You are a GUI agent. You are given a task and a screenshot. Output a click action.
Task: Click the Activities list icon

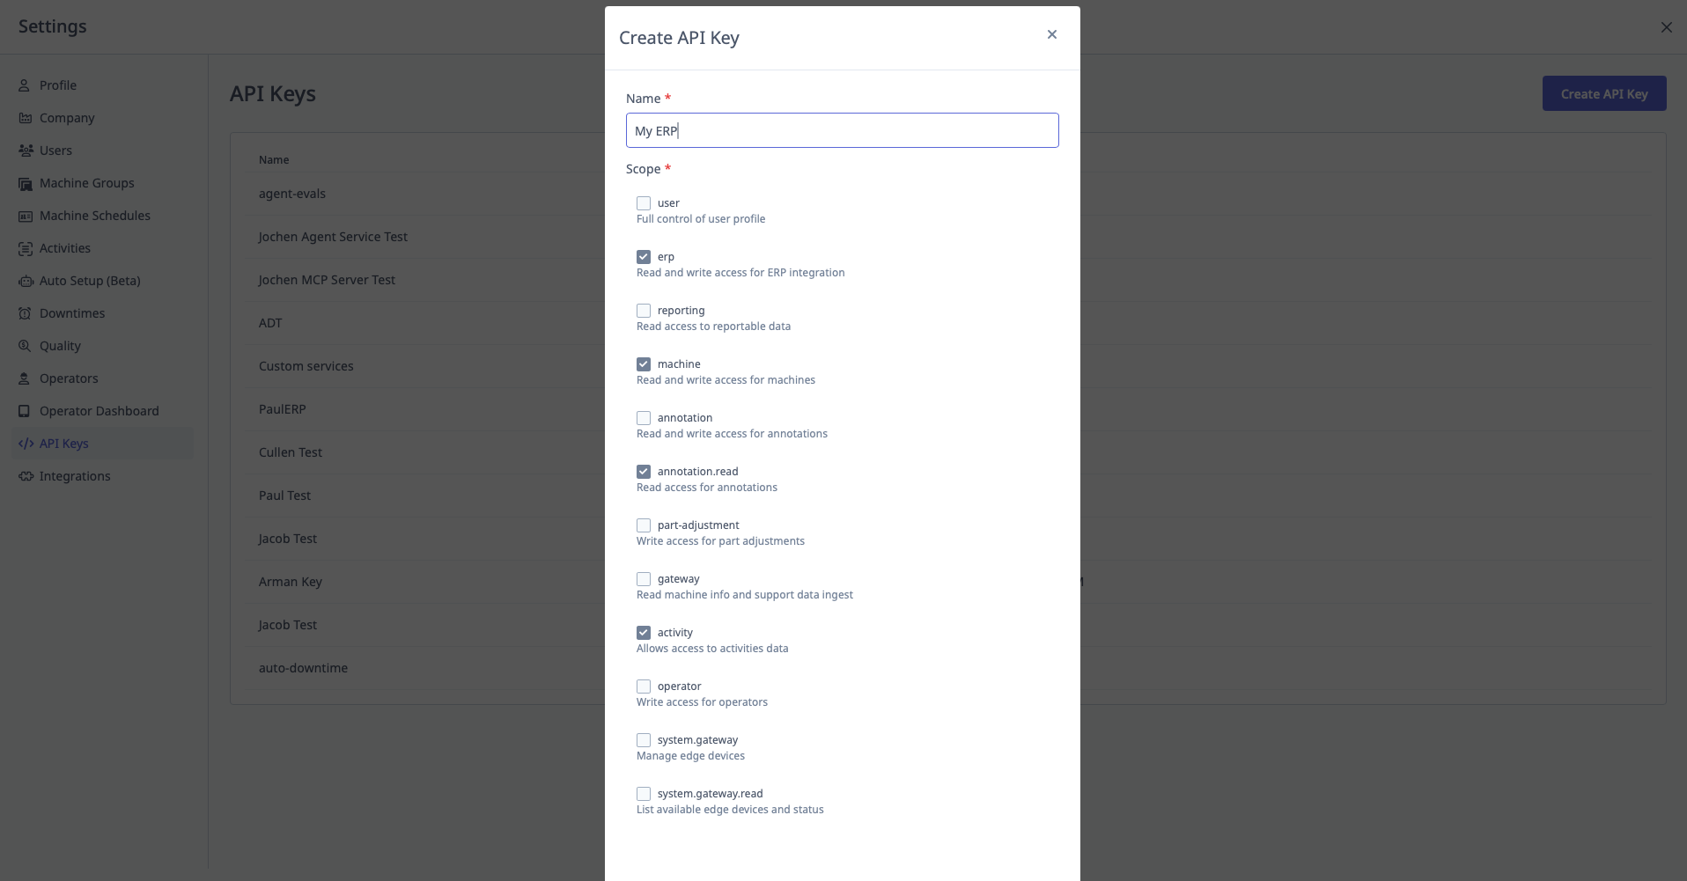[26, 247]
